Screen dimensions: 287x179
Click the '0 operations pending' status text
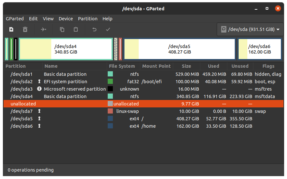click(31, 170)
